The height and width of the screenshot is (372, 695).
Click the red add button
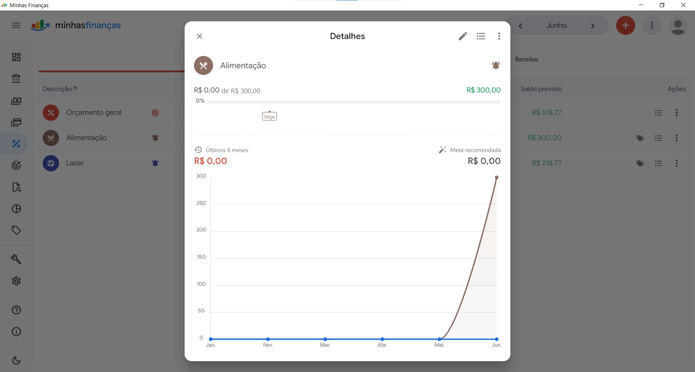click(625, 26)
